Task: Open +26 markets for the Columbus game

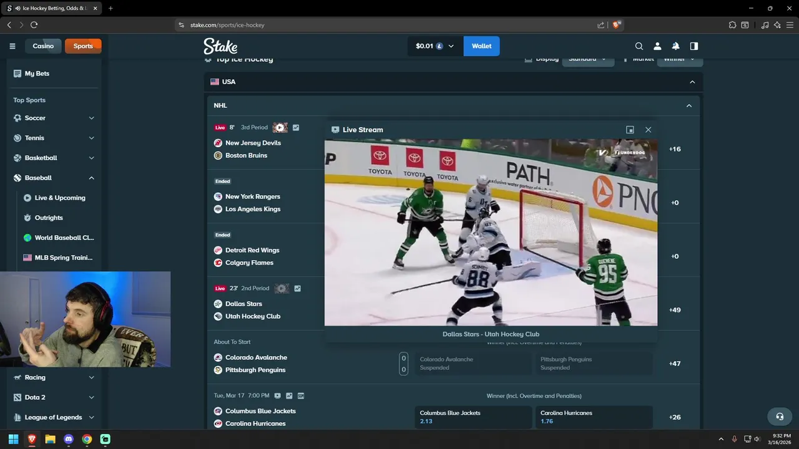Action: (x=675, y=417)
